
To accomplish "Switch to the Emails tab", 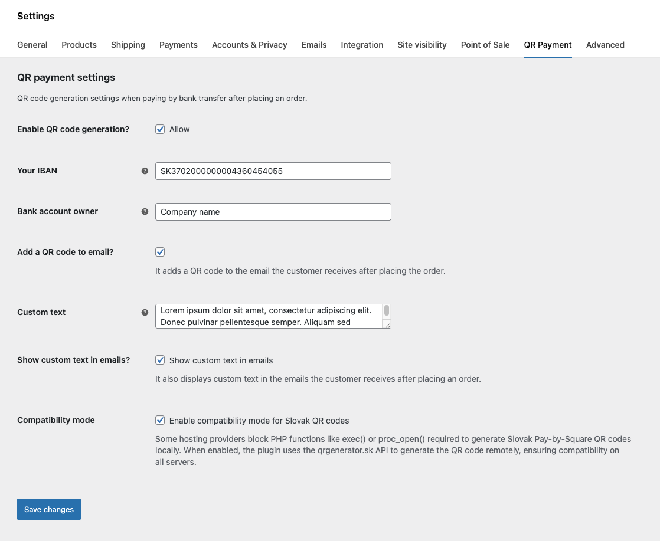I will 314,45.
